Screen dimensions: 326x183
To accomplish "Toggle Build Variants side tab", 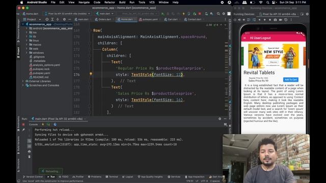I will (x=18, y=145).
